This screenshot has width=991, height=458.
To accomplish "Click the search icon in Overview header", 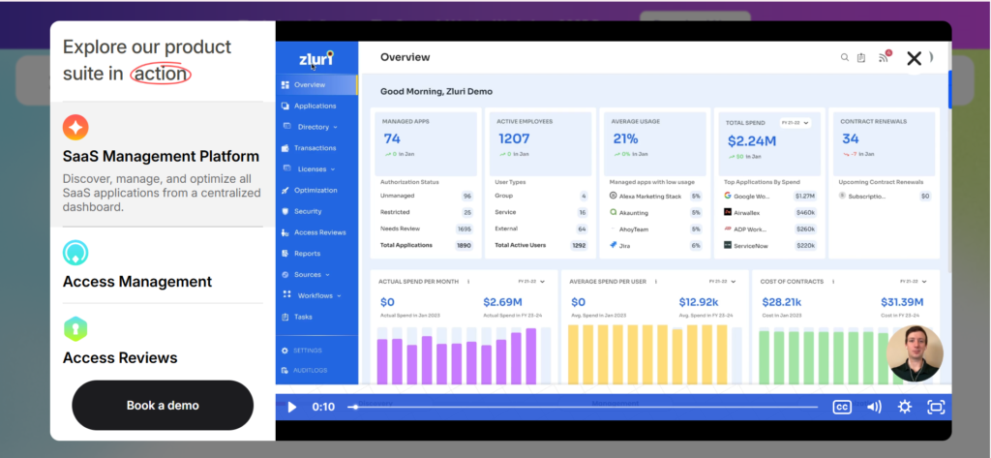I will pos(845,58).
